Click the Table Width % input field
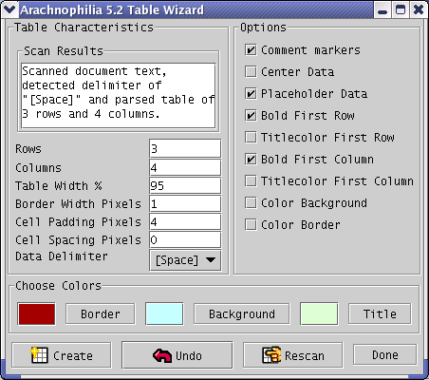This screenshot has width=429, height=380. (x=185, y=185)
